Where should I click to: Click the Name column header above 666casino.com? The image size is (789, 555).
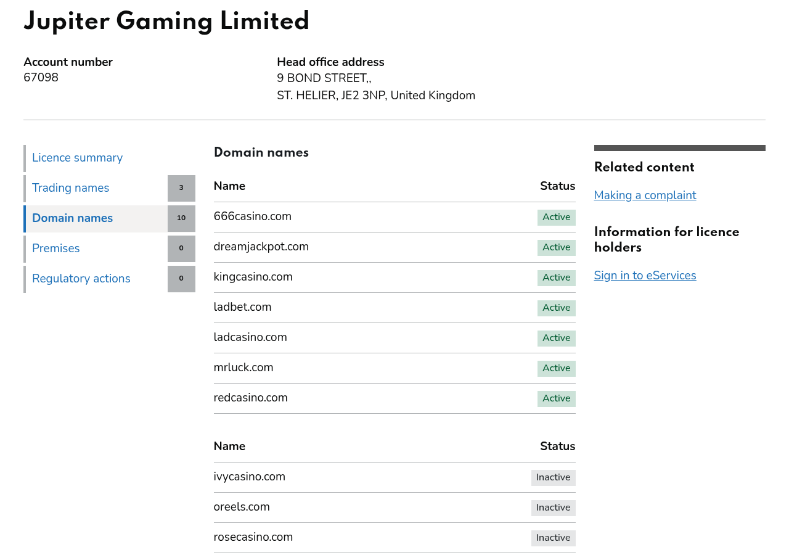[229, 186]
